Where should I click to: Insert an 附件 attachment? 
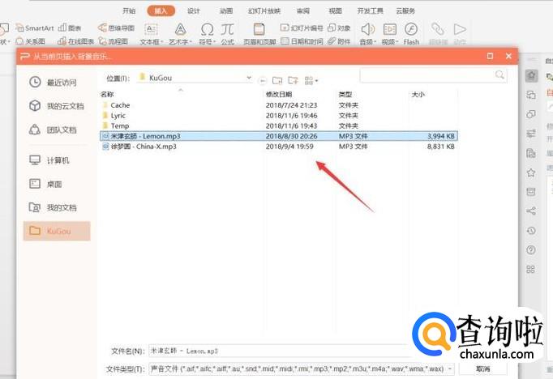tap(339, 41)
